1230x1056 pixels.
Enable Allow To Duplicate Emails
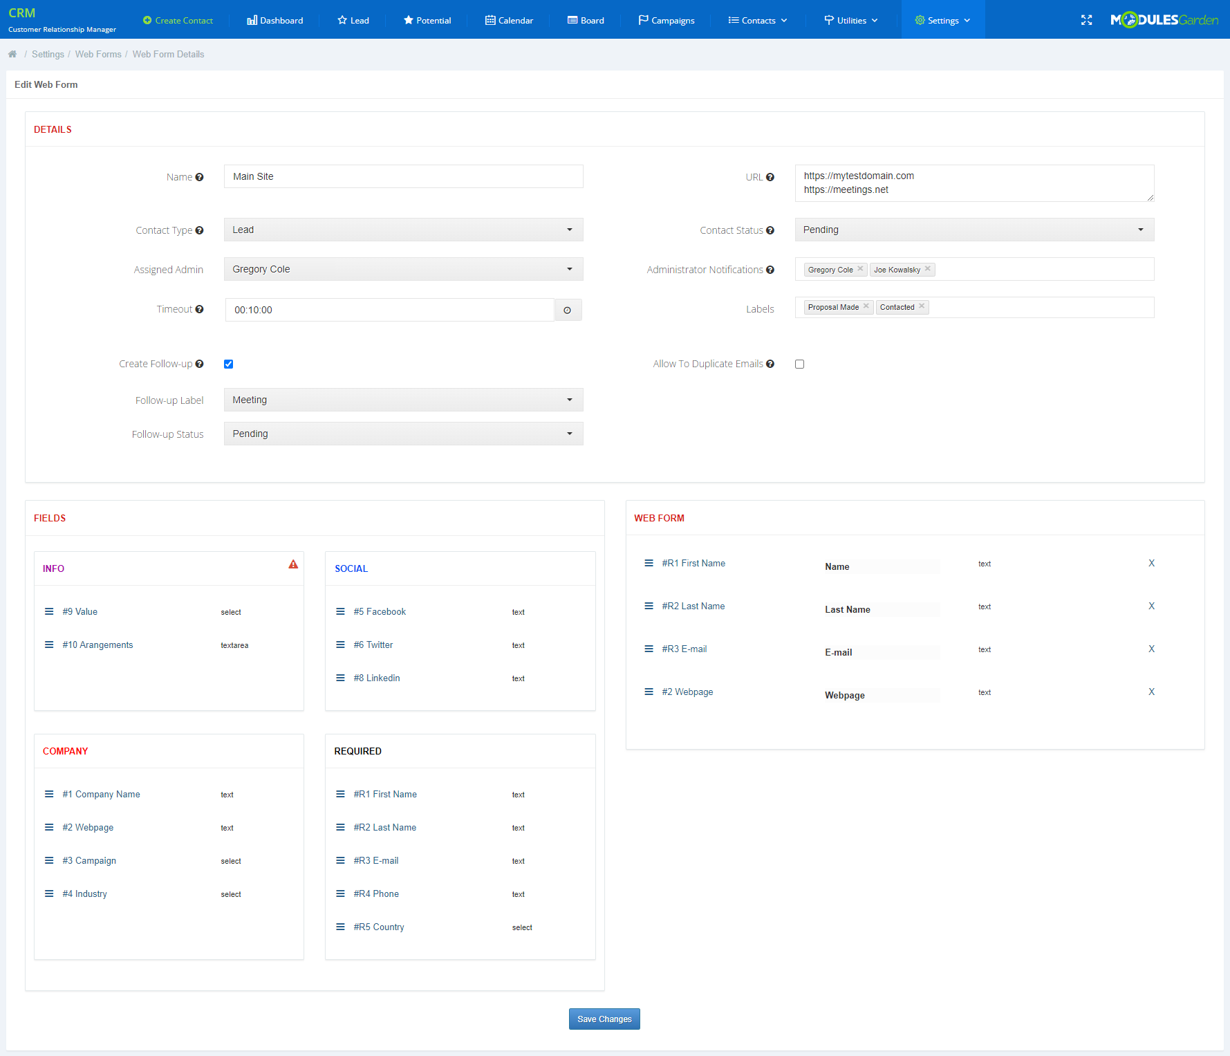tap(799, 364)
